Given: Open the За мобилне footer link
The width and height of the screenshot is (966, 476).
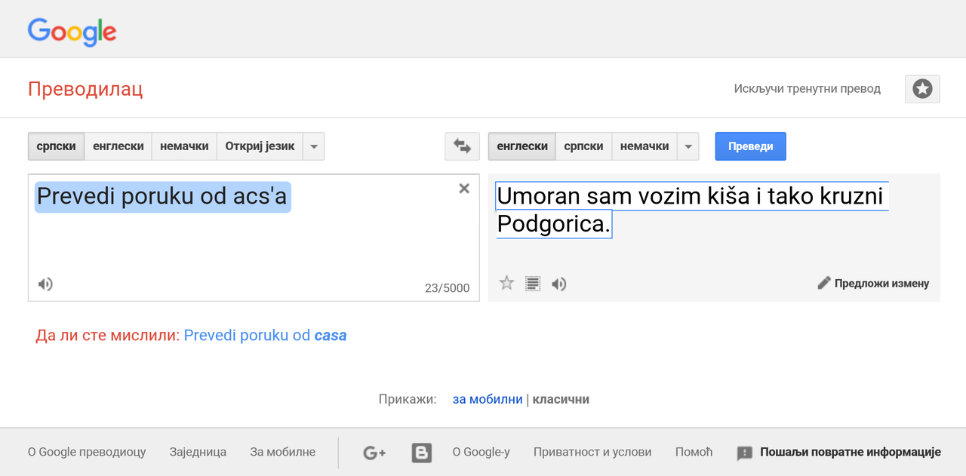Looking at the screenshot, I should [x=283, y=453].
